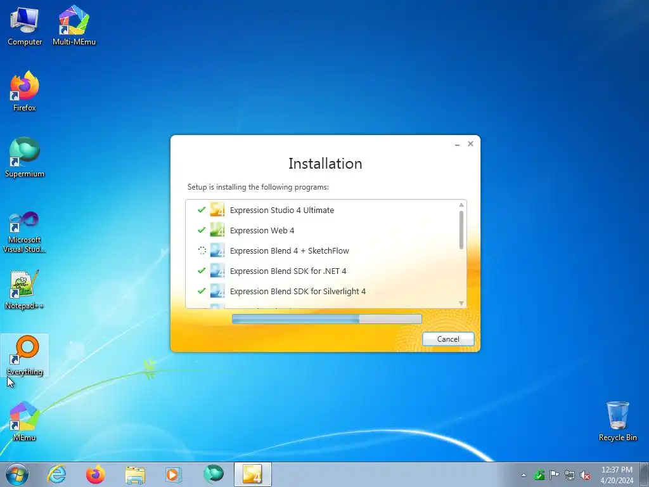Launch Internet Explorer from the taskbar
This screenshot has width=649, height=487.
56,474
